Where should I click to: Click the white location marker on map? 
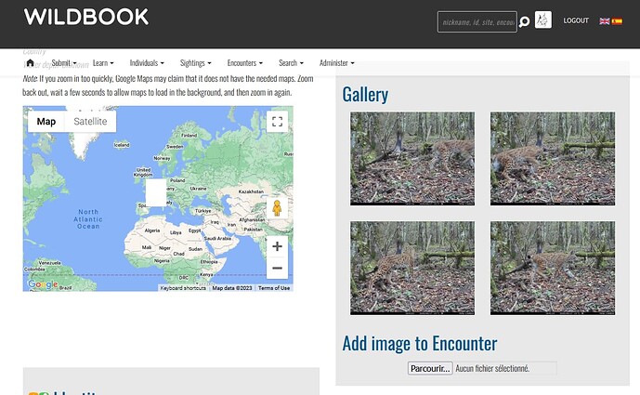156,192
